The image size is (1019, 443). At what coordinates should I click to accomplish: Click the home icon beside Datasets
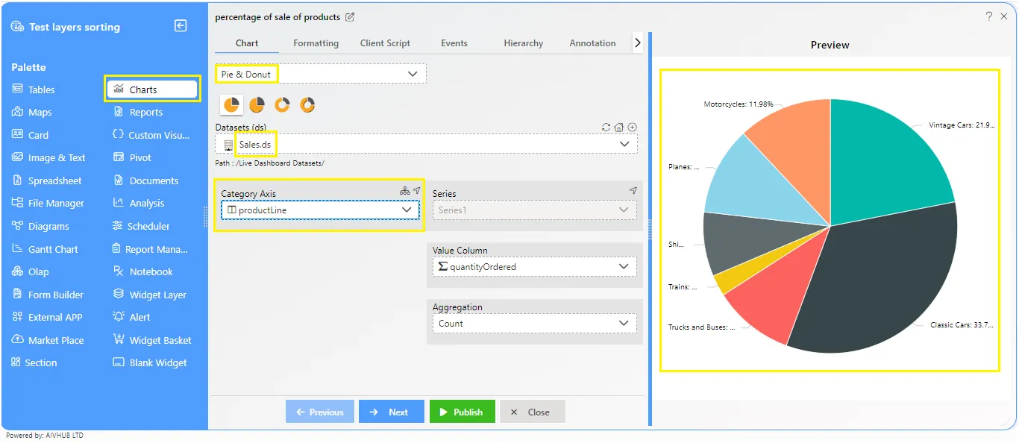coord(619,128)
